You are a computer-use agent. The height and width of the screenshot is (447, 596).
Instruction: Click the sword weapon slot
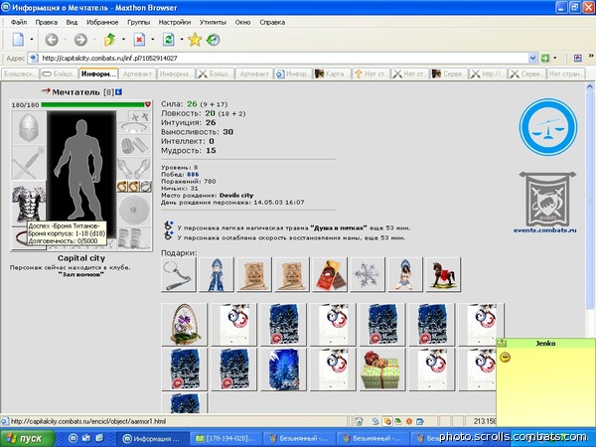click(x=29, y=163)
